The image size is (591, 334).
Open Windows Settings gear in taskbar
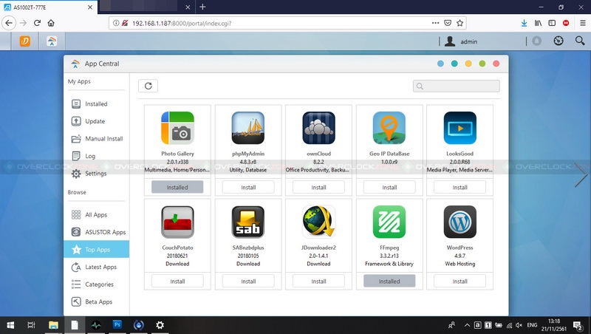point(160,325)
